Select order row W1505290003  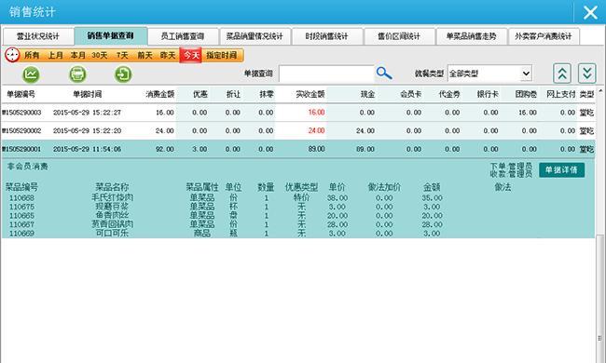coord(297,113)
